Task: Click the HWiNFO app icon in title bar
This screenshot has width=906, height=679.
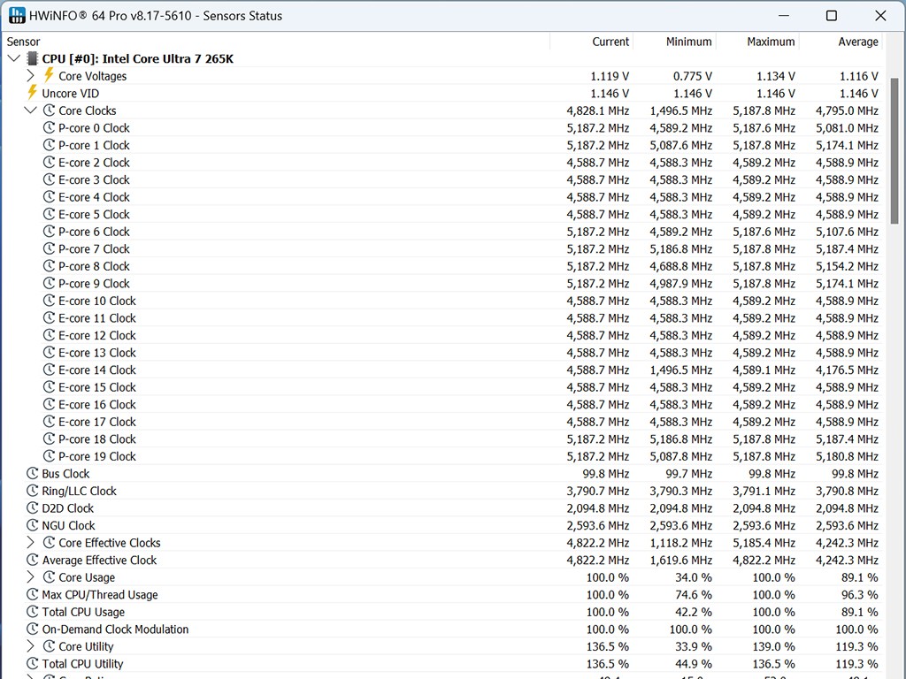Action: point(17,16)
